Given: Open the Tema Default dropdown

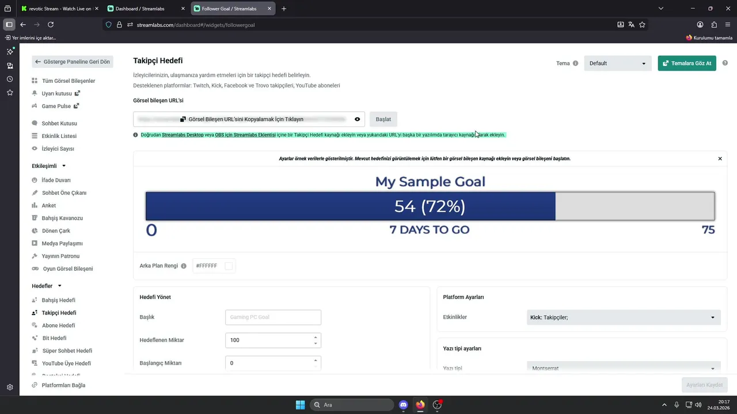Looking at the screenshot, I should coord(618,63).
